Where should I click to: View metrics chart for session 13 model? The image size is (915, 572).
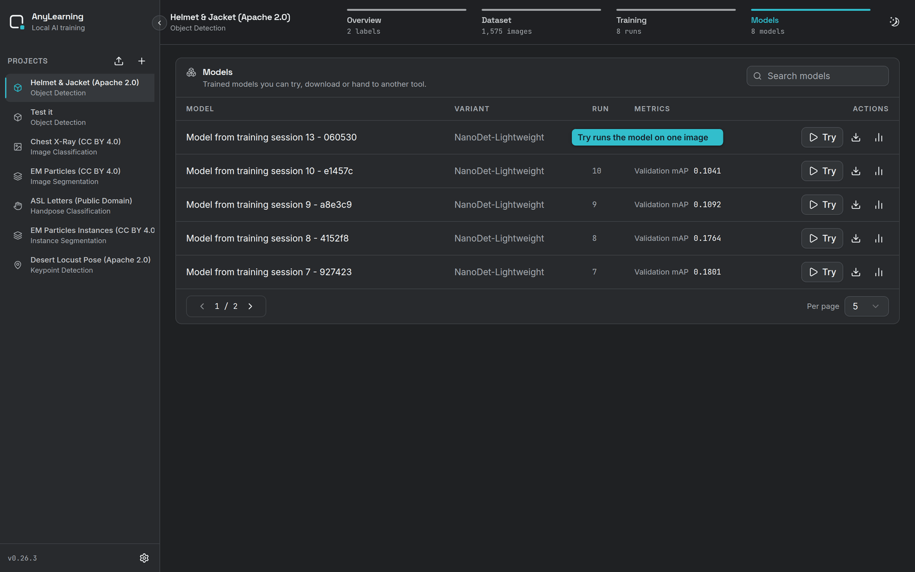879,137
